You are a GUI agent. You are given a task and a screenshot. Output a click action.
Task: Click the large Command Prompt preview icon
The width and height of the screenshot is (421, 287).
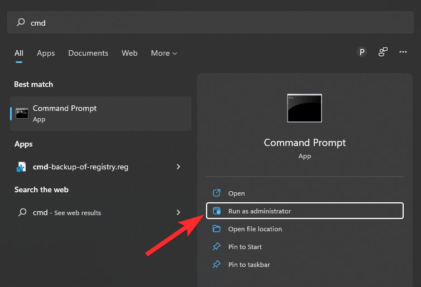[304, 108]
